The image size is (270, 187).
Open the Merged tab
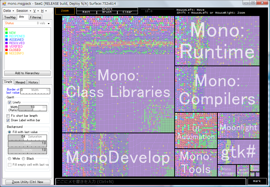click(x=20, y=82)
